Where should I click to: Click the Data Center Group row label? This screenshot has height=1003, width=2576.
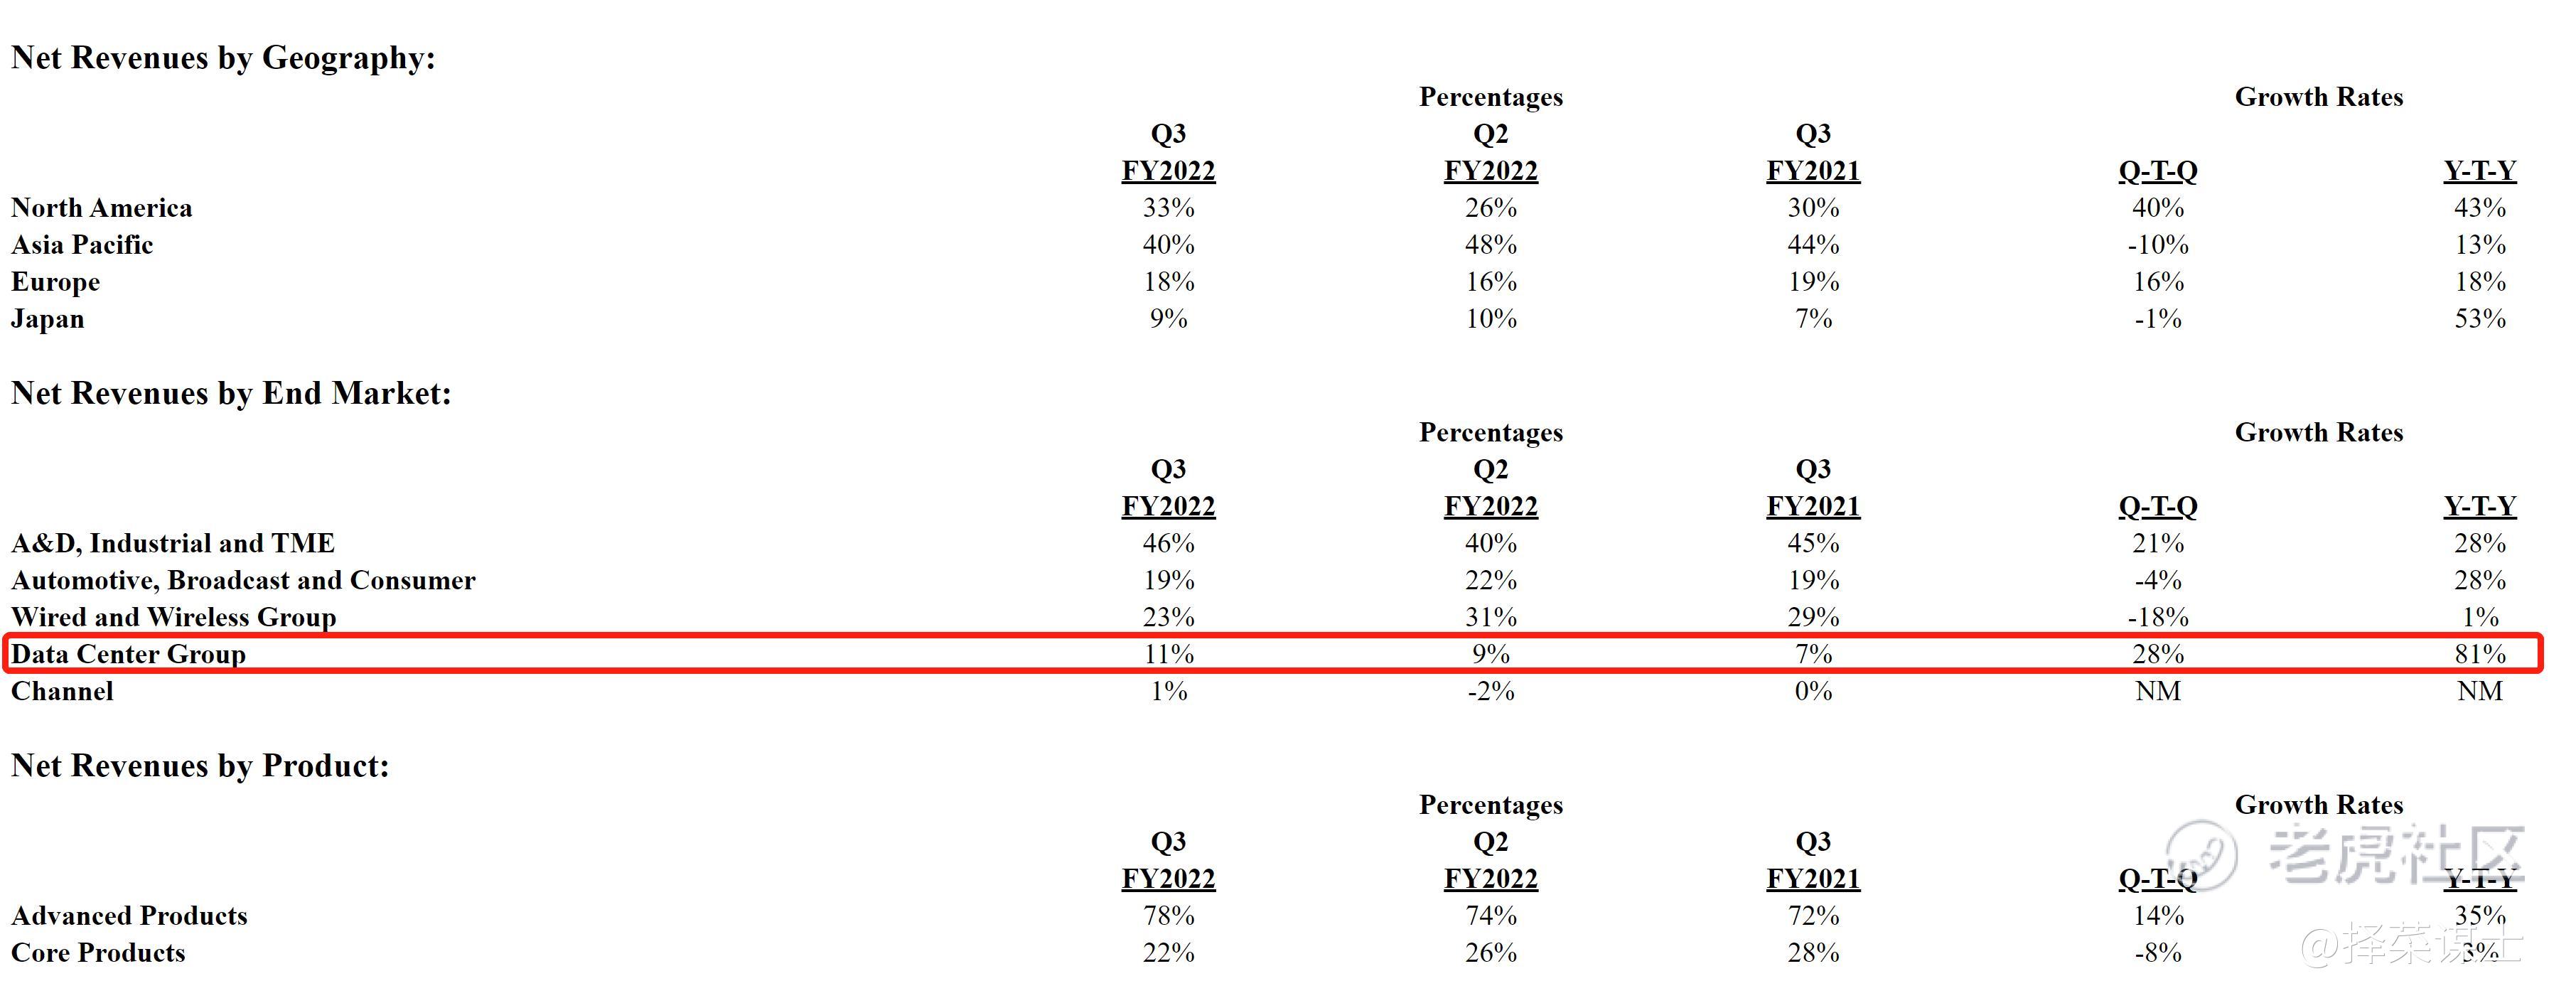pyautogui.click(x=128, y=654)
